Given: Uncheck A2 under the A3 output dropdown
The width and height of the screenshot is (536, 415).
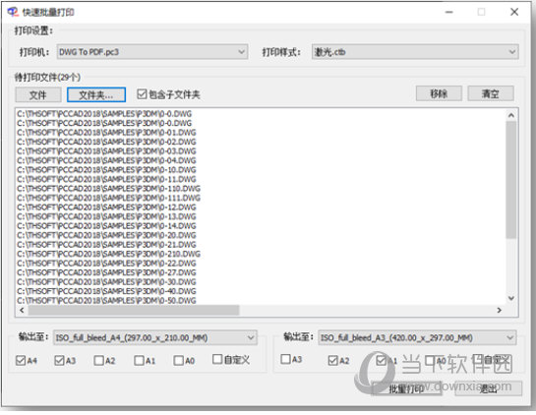Looking at the screenshot, I should [333, 360].
